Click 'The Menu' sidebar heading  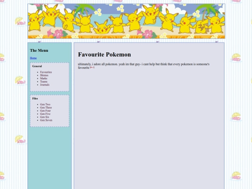tap(39, 50)
